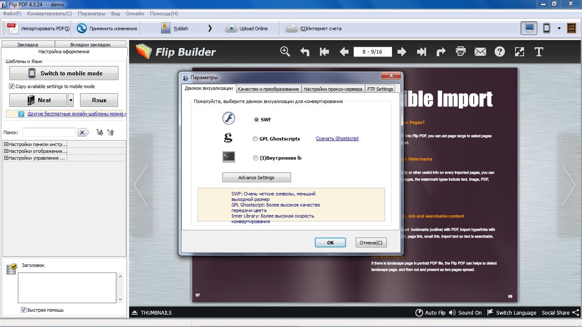Follow the Скачать Ghostscript link

[337, 138]
